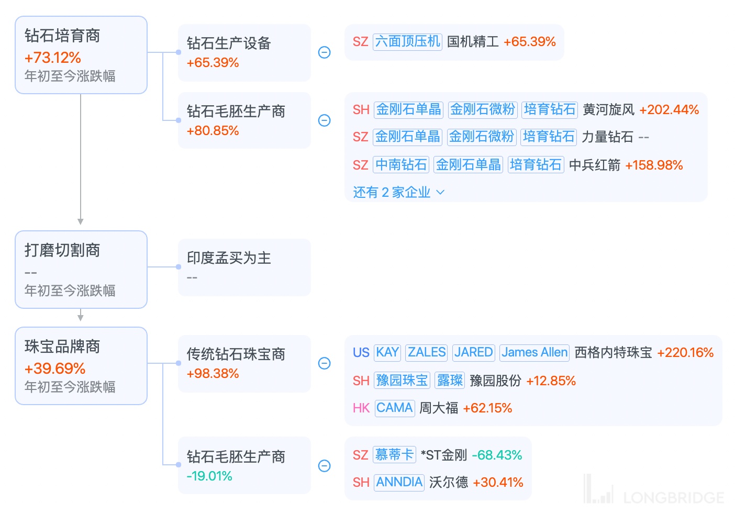Open 西格内特珠宝 stock link
Screen dimensions: 735x514
(x=613, y=353)
